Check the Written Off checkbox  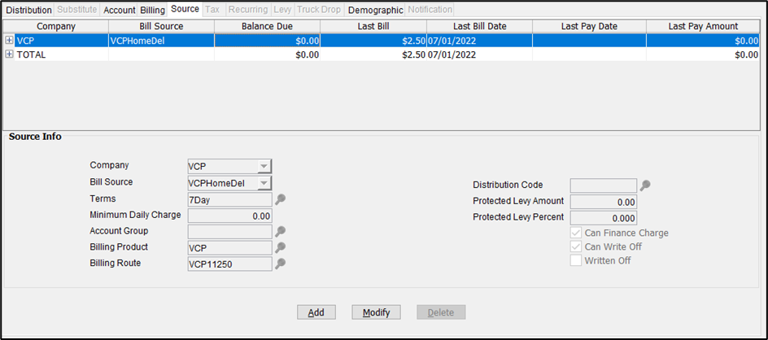tap(576, 261)
